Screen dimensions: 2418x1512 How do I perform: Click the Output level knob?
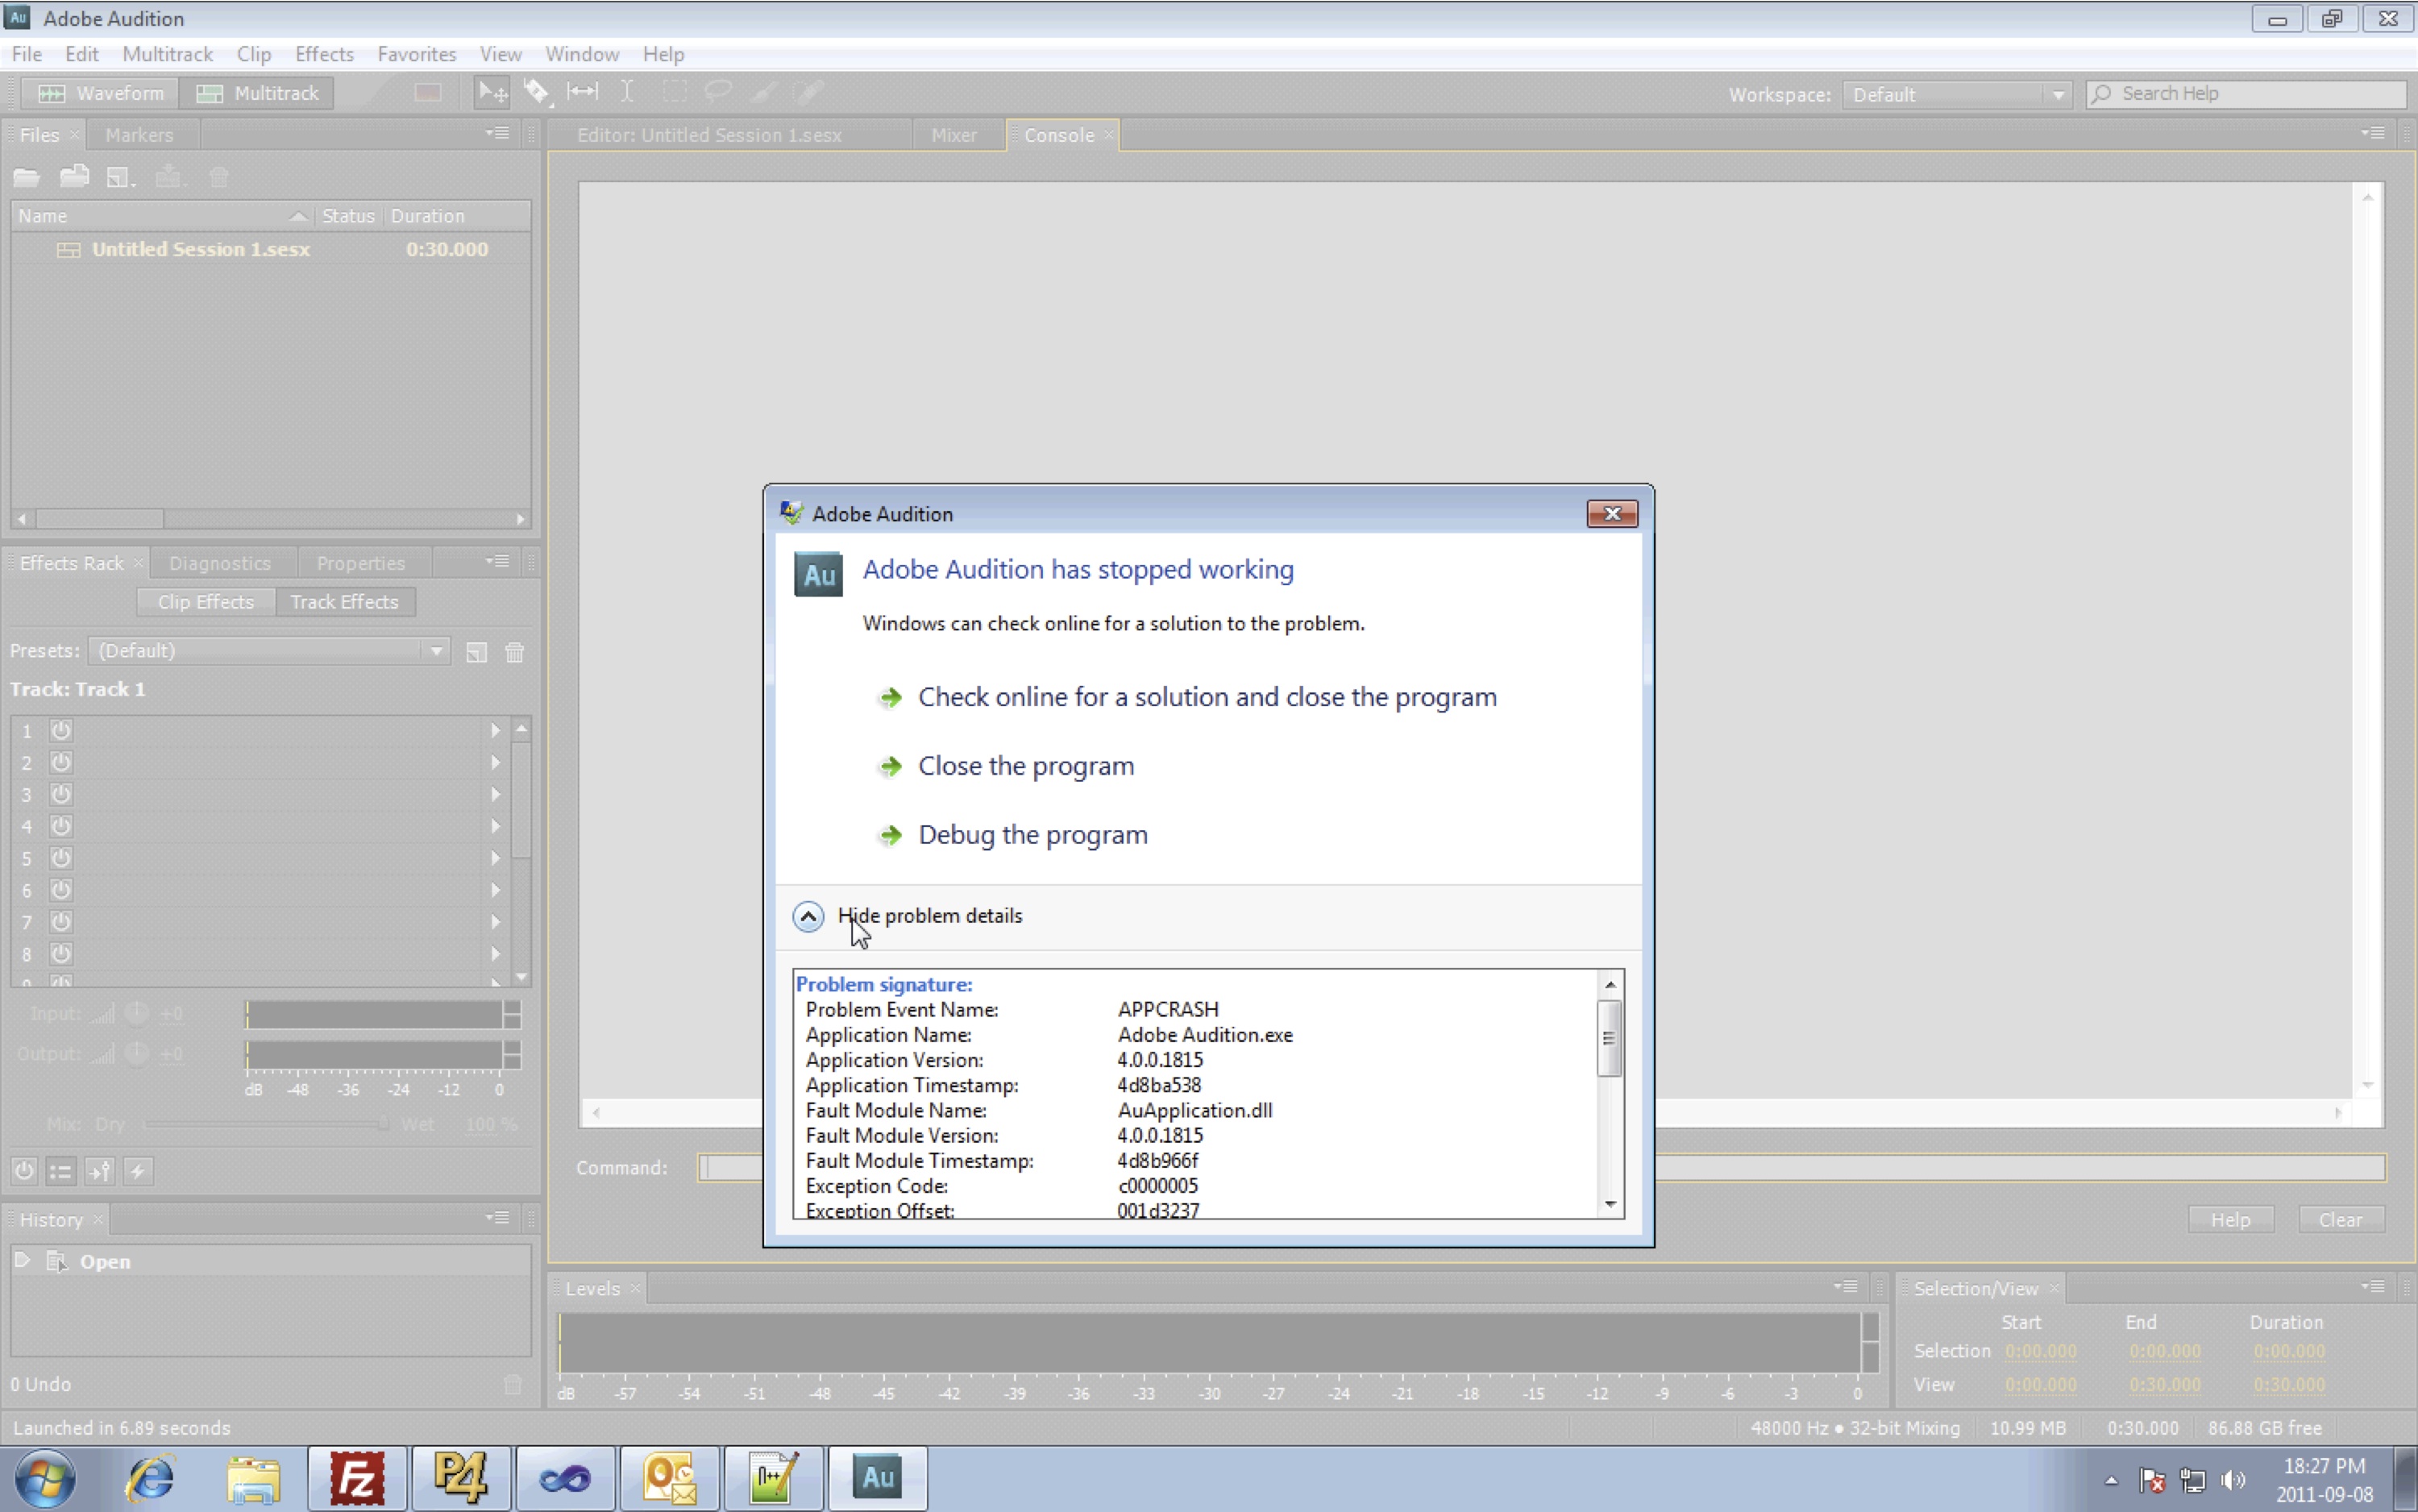137,1053
